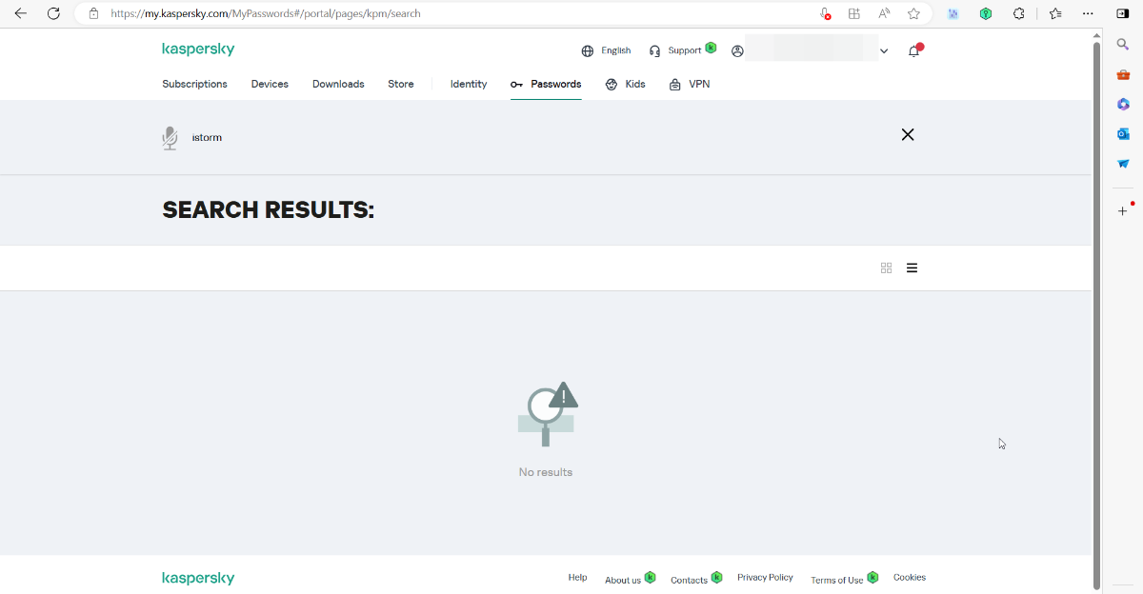Add this page to favorites star
The image size is (1143, 594).
pyautogui.click(x=914, y=14)
